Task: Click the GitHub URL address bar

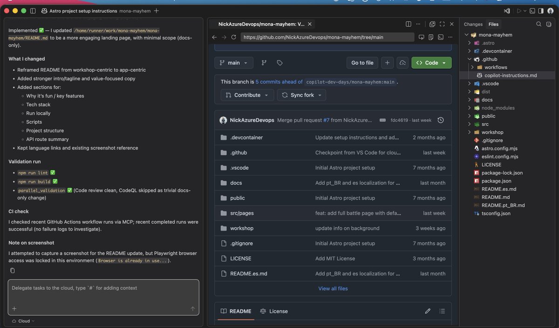Action: click(327, 37)
